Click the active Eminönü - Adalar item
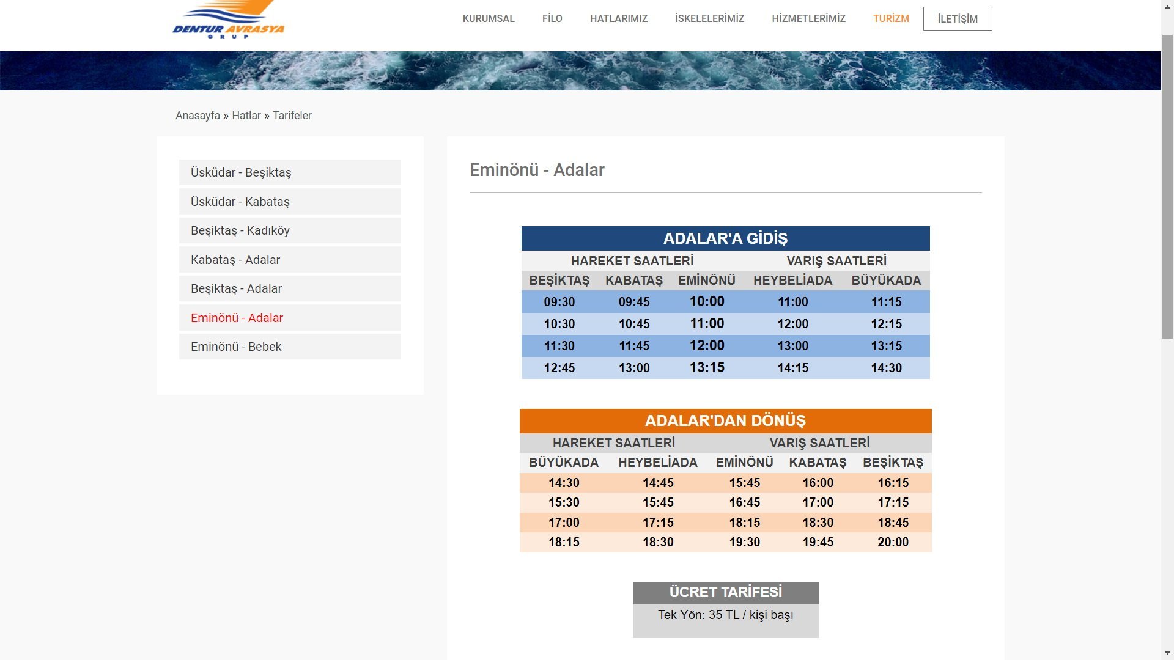This screenshot has width=1174, height=660. click(x=237, y=318)
